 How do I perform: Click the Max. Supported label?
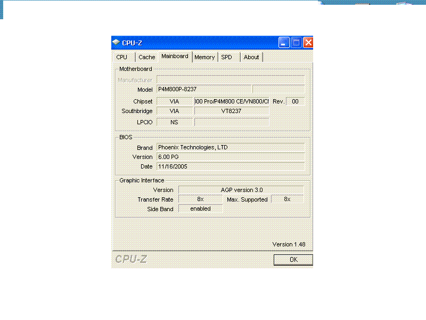click(247, 199)
